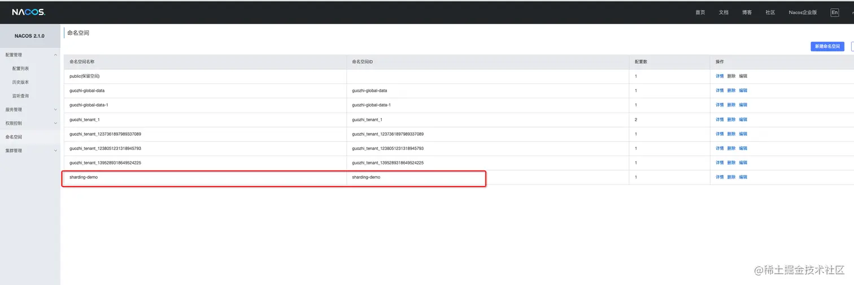Edit the guozhi_tenant_1 namespace
This screenshot has width=854, height=285.
click(743, 119)
